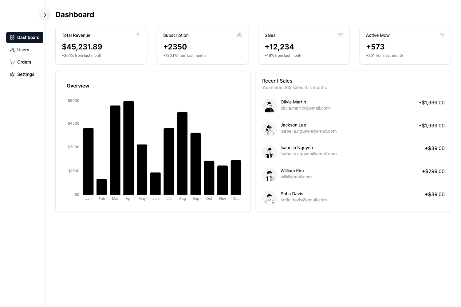This screenshot has height=307, width=461.
Task: Select the Users menu entry
Action: coord(23,49)
